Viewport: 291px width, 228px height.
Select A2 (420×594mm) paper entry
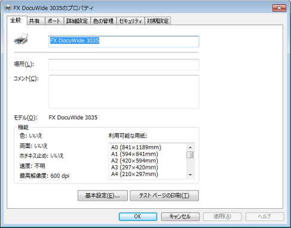(134, 161)
